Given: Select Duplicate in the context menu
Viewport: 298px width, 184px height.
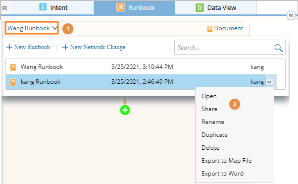Looking at the screenshot, I should coord(214,135).
